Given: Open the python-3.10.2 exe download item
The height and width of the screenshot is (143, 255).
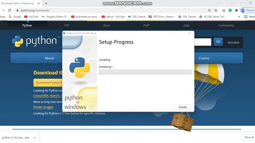Looking at the screenshot, I should [16, 137].
